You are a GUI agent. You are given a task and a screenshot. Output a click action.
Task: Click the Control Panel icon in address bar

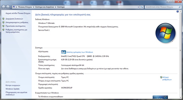[14, 7]
